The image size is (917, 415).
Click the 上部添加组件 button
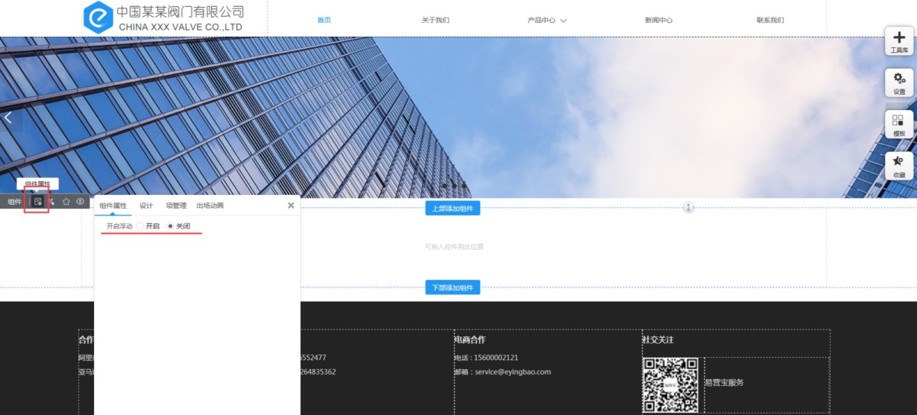point(452,208)
